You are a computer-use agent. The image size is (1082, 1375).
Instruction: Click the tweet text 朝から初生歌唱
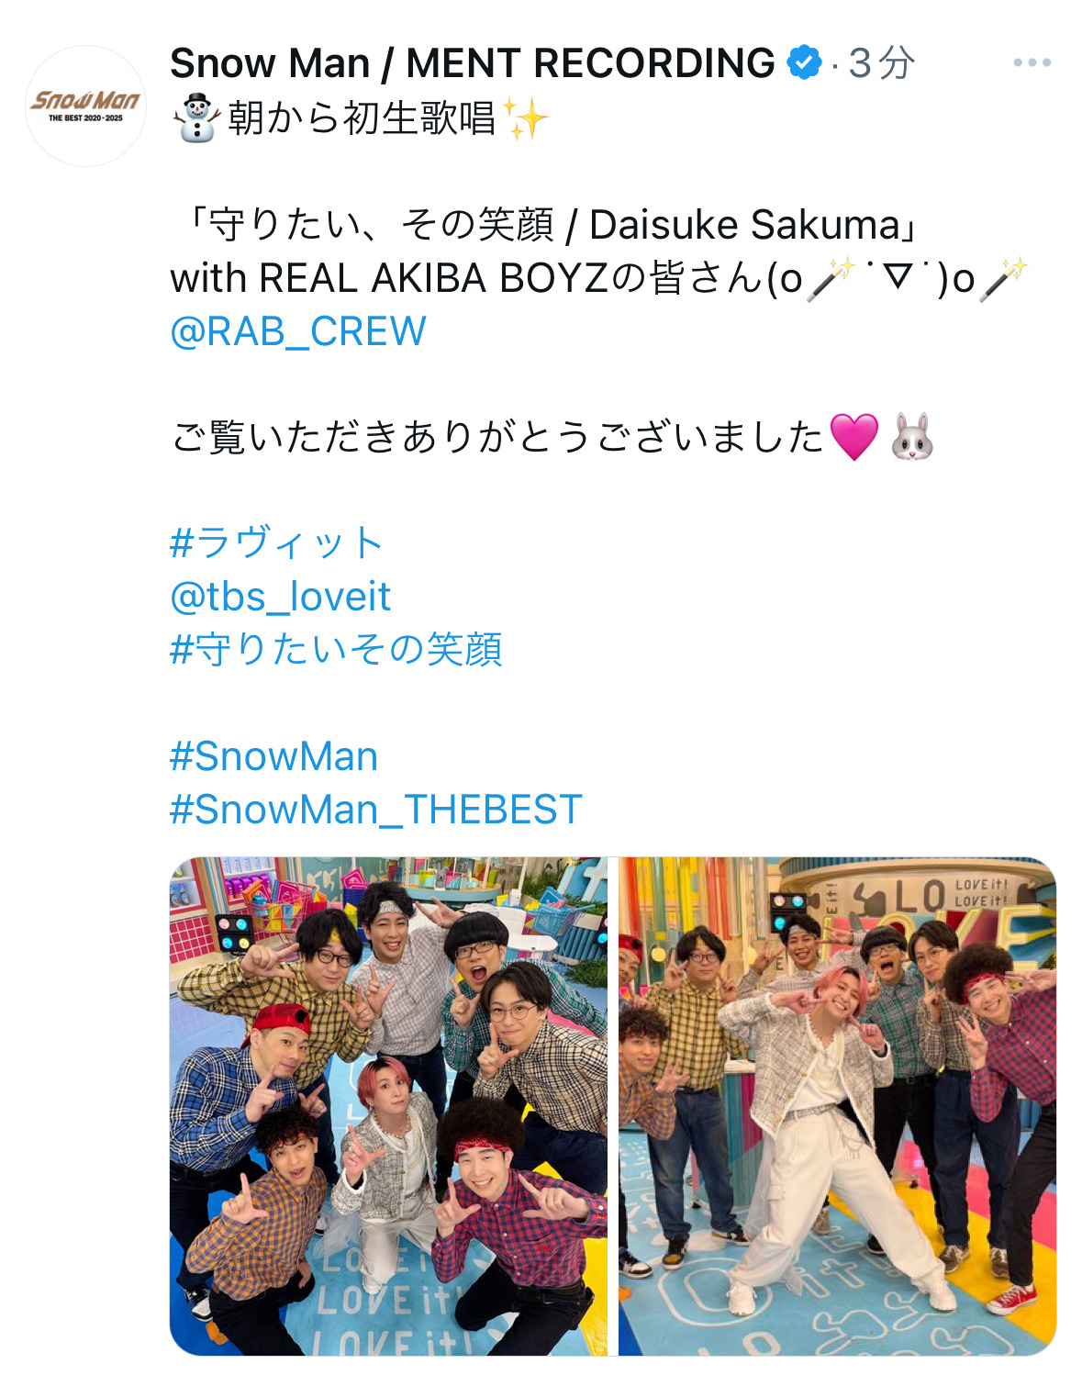pyautogui.click(x=362, y=117)
